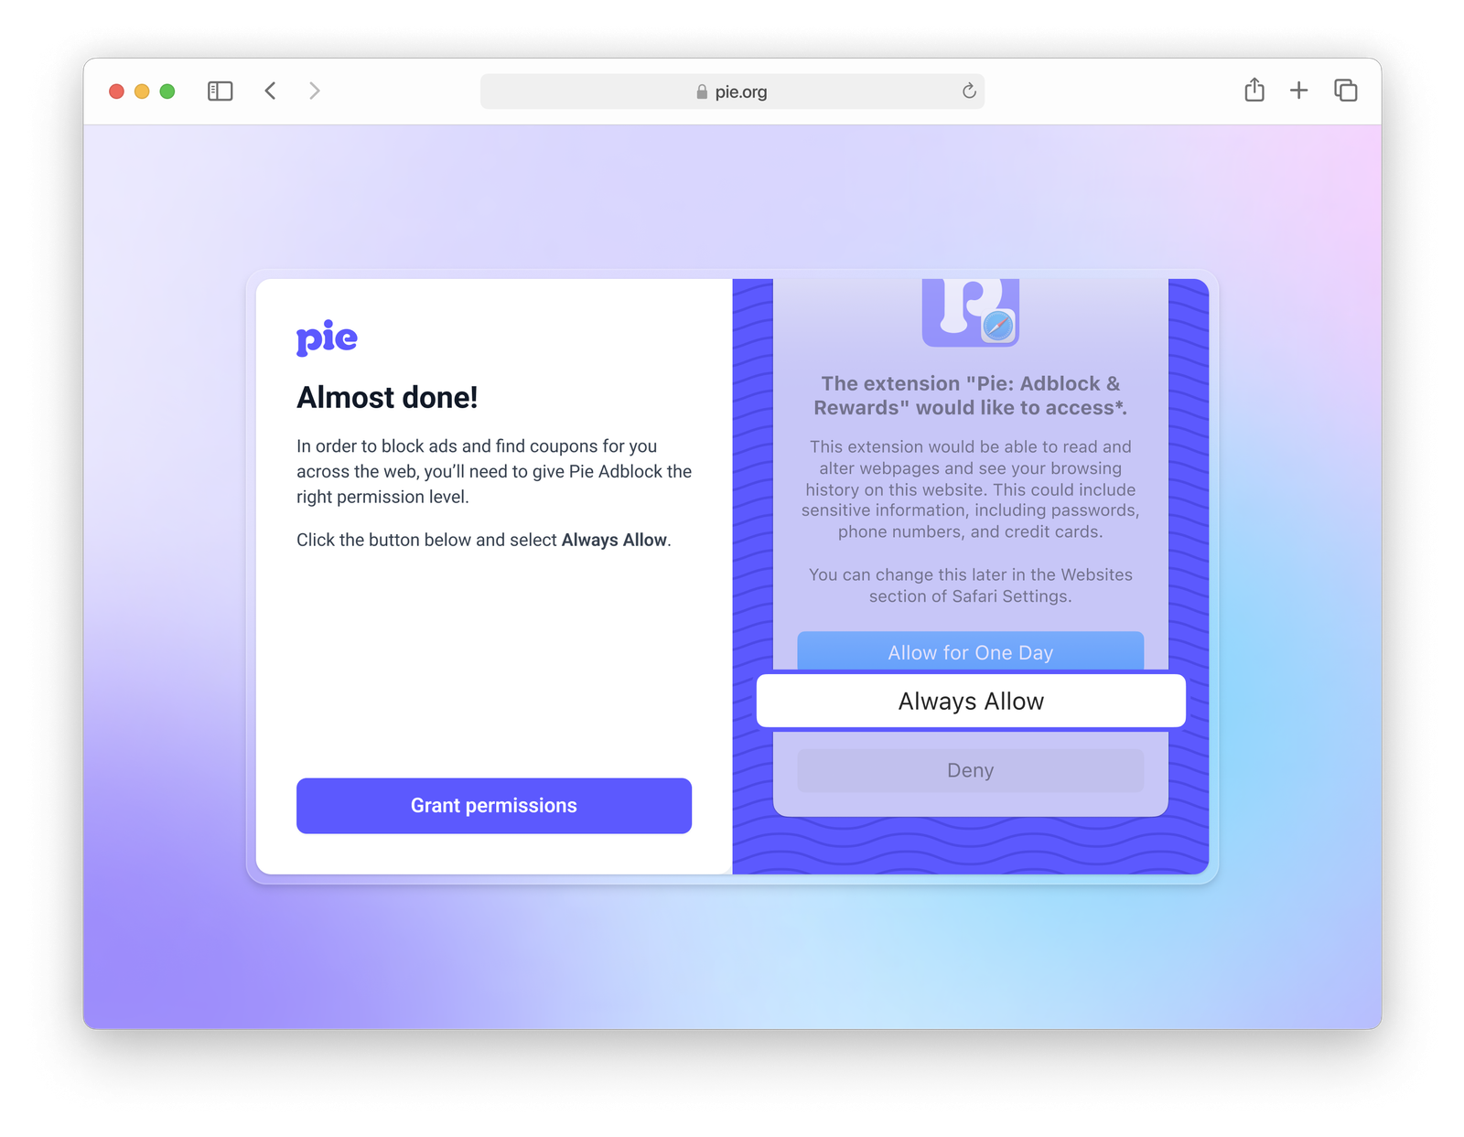The image size is (1464, 1137).
Task: Open a new tab with the plus icon
Action: [x=1299, y=91]
